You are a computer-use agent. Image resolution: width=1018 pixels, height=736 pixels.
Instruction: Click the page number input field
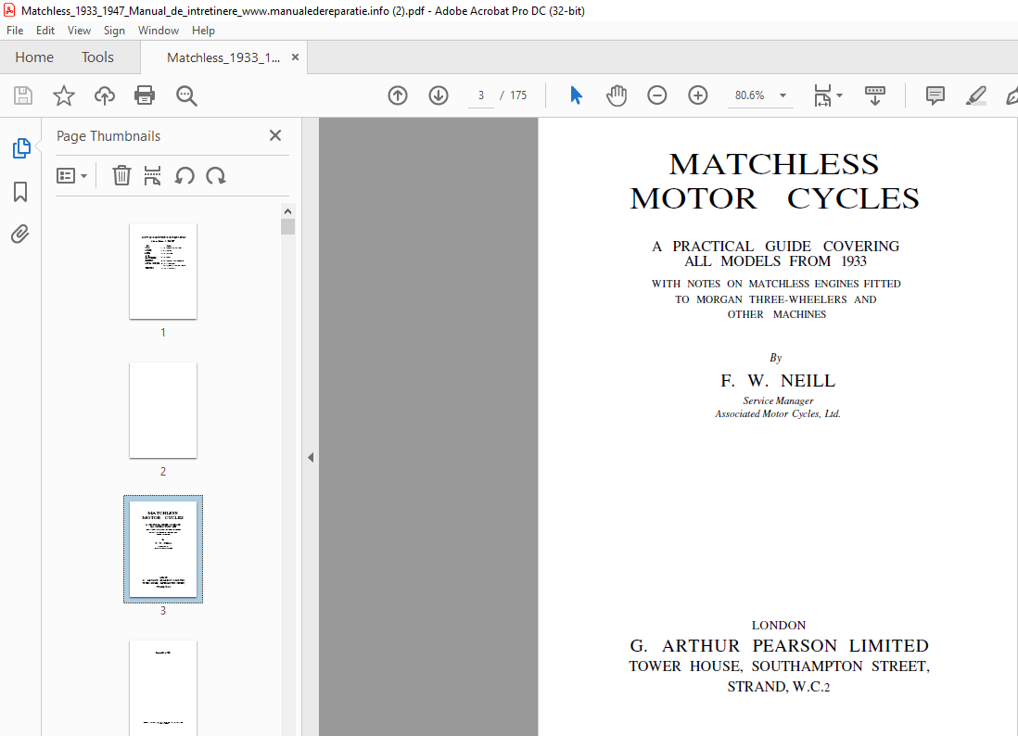(481, 95)
